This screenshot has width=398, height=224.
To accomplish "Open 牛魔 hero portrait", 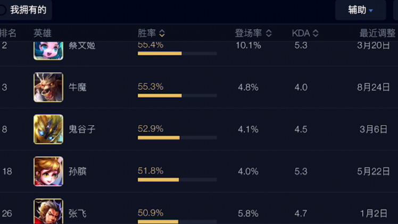I will pyautogui.click(x=48, y=87).
